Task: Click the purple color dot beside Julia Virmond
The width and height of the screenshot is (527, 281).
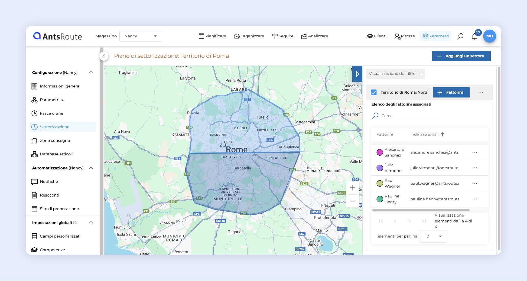Action: point(379,168)
